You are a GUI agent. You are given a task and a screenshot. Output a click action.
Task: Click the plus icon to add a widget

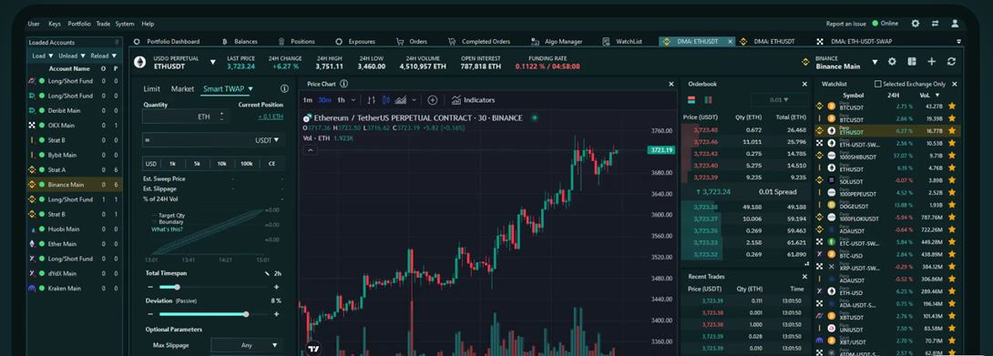point(932,61)
